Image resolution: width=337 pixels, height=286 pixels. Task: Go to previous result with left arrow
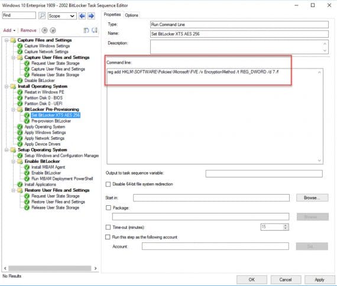point(82,16)
